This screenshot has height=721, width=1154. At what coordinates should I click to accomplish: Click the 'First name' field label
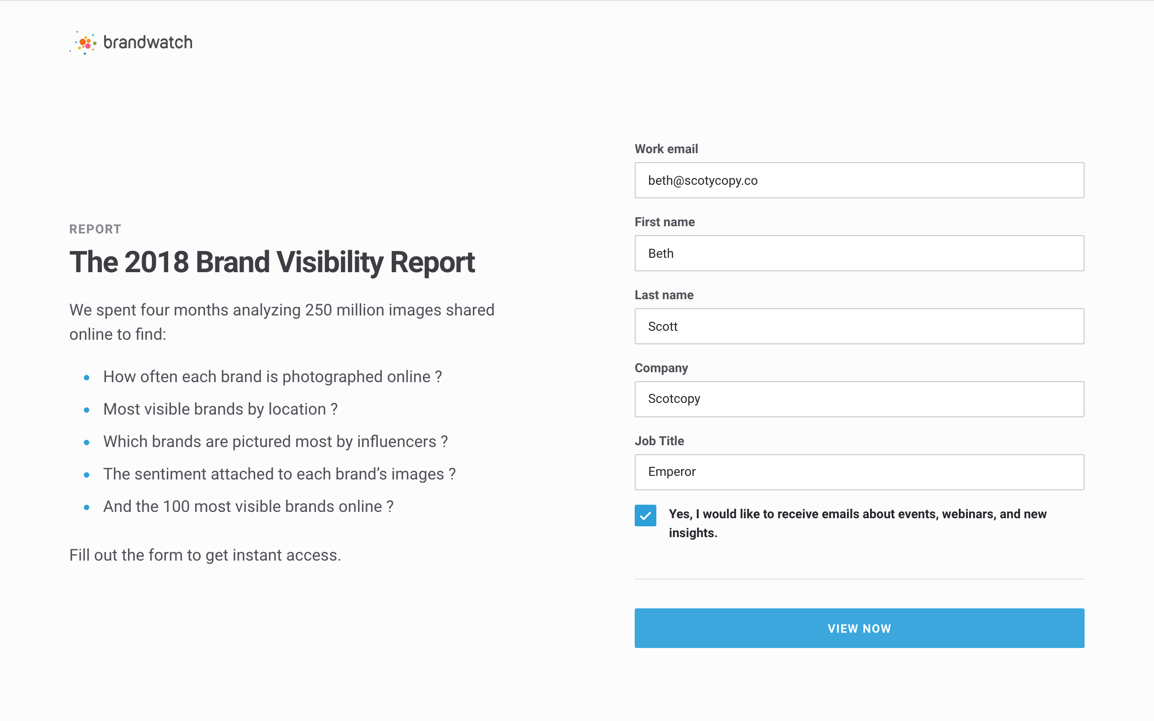pos(664,222)
